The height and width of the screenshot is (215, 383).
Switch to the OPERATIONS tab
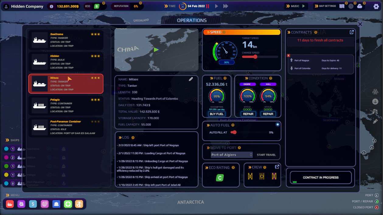pyautogui.click(x=191, y=20)
